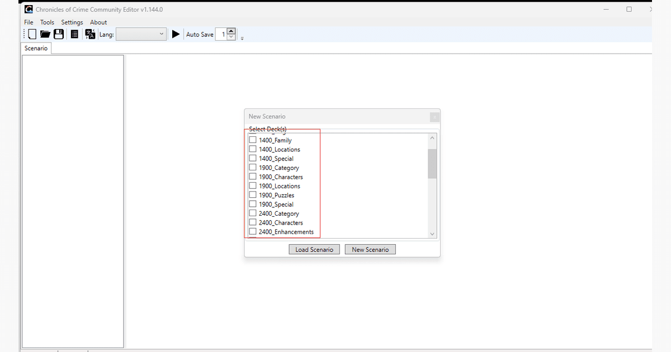This screenshot has height=352, width=671.
Task: Decrease the Auto Save value
Action: [231, 37]
